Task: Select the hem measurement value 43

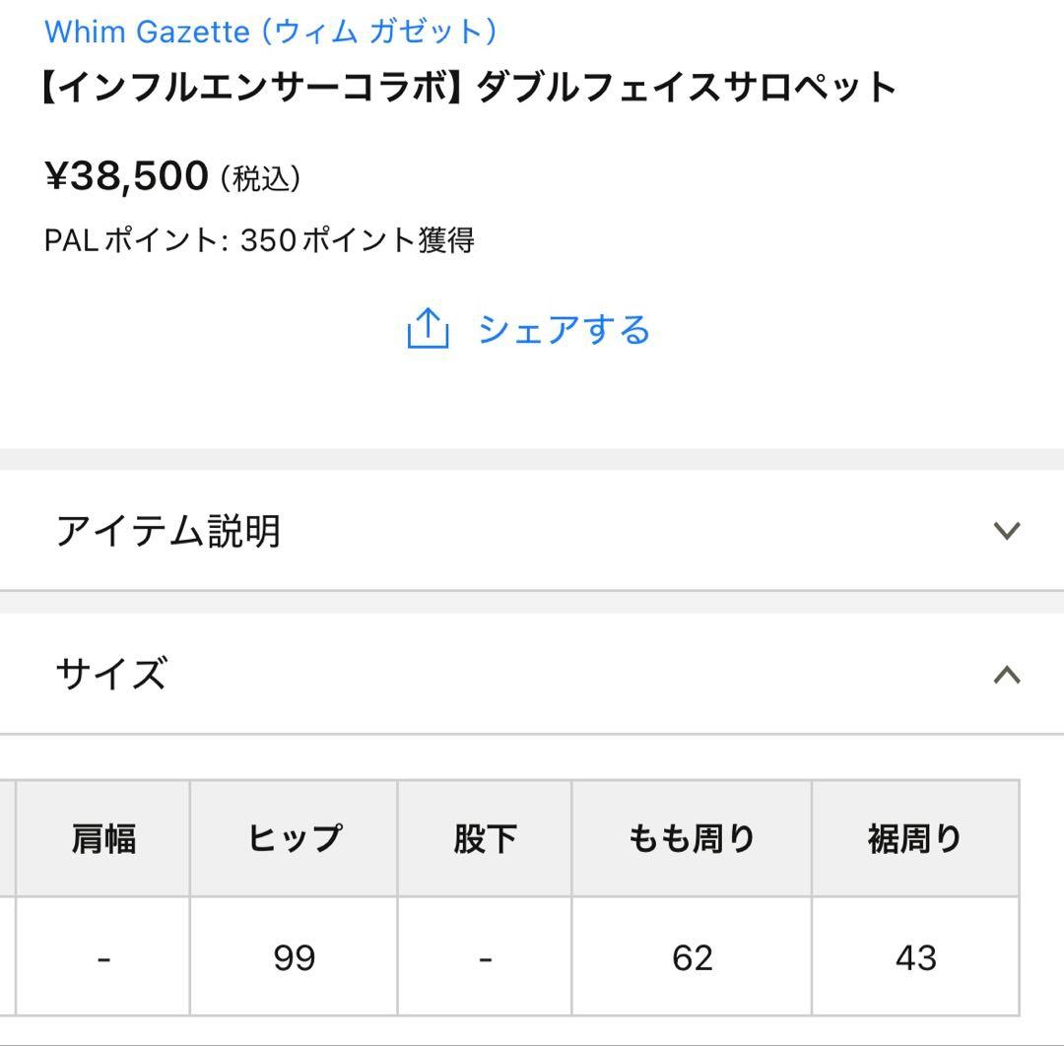Action: [914, 955]
